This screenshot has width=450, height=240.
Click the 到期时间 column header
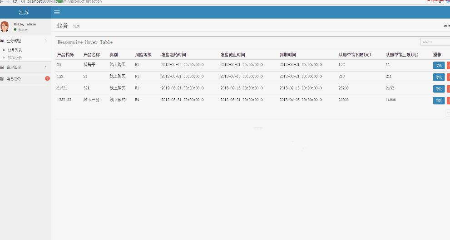coord(287,55)
